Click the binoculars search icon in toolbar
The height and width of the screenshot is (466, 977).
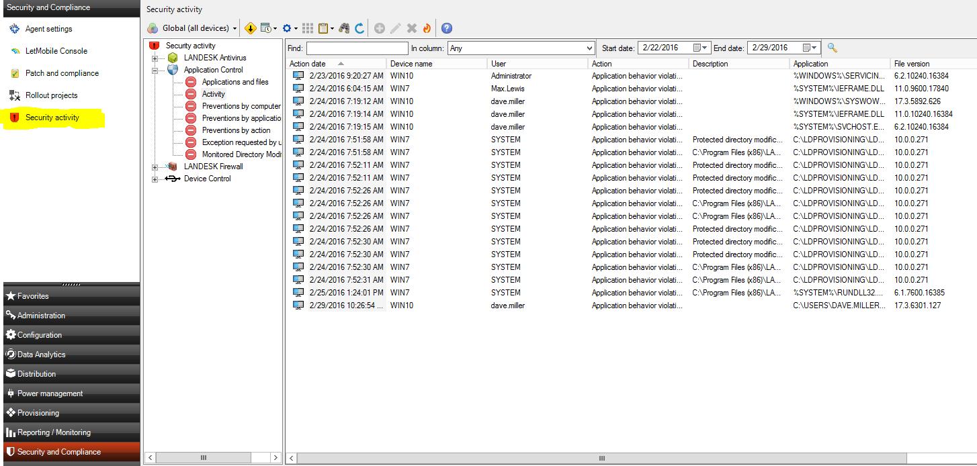[x=344, y=28]
